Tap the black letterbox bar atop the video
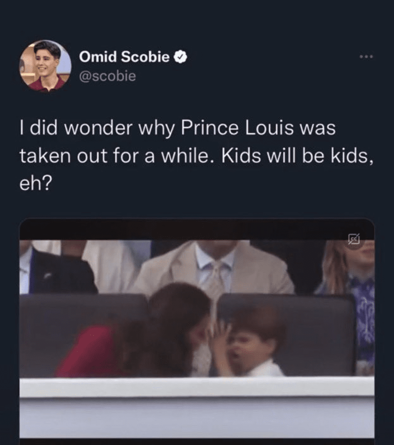 197,229
